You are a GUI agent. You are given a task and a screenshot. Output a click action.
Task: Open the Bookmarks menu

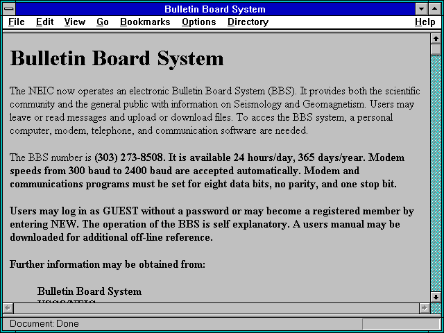(145, 22)
